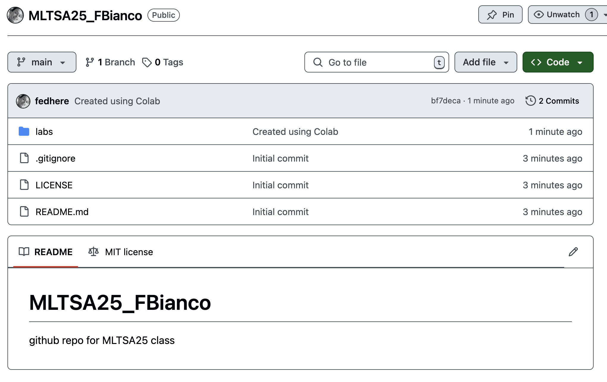The image size is (607, 382).
Task: Open the .gitignore file link
Action: (x=56, y=158)
